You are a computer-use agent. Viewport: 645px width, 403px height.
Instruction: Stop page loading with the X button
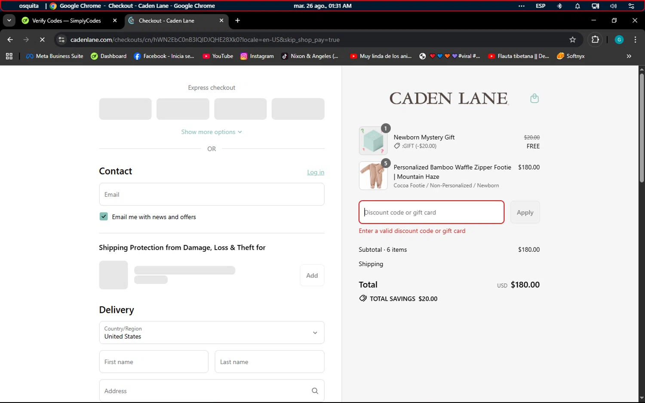(x=42, y=40)
